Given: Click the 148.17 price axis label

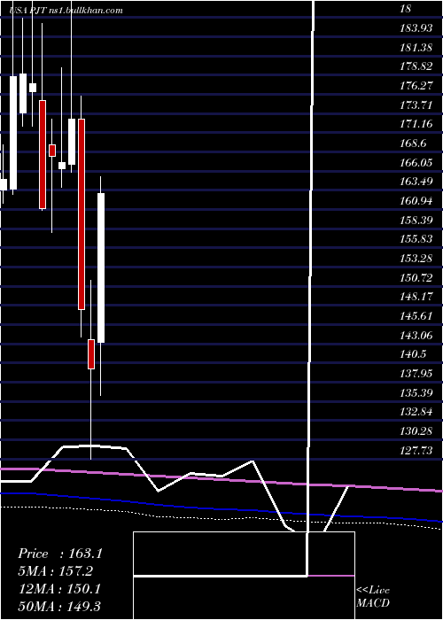Looking at the screenshot, I should [x=416, y=297].
